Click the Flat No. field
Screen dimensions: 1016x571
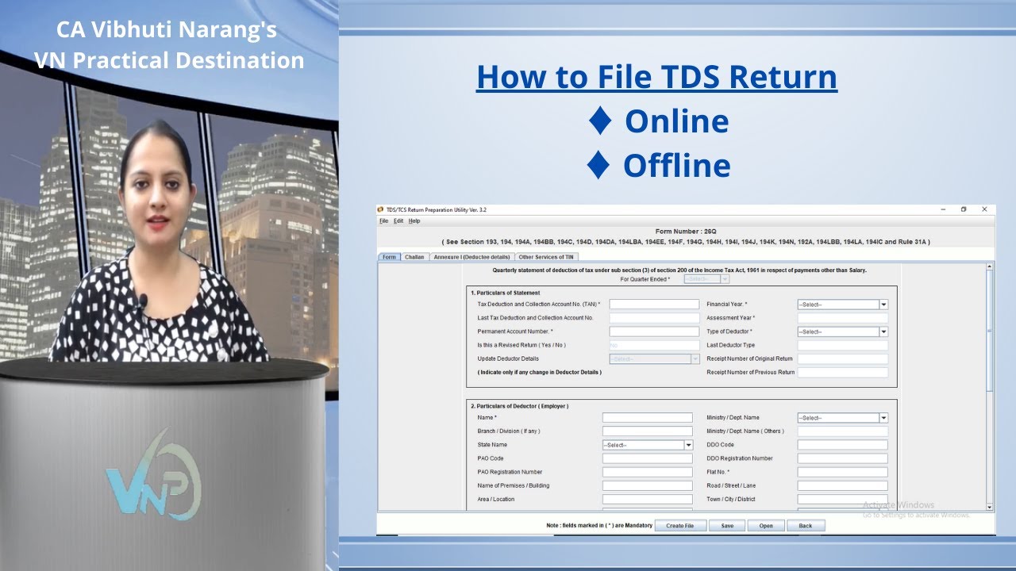(842, 472)
